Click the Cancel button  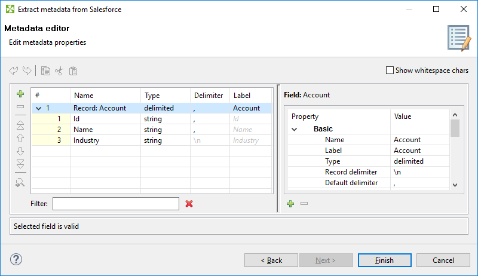point(443,260)
